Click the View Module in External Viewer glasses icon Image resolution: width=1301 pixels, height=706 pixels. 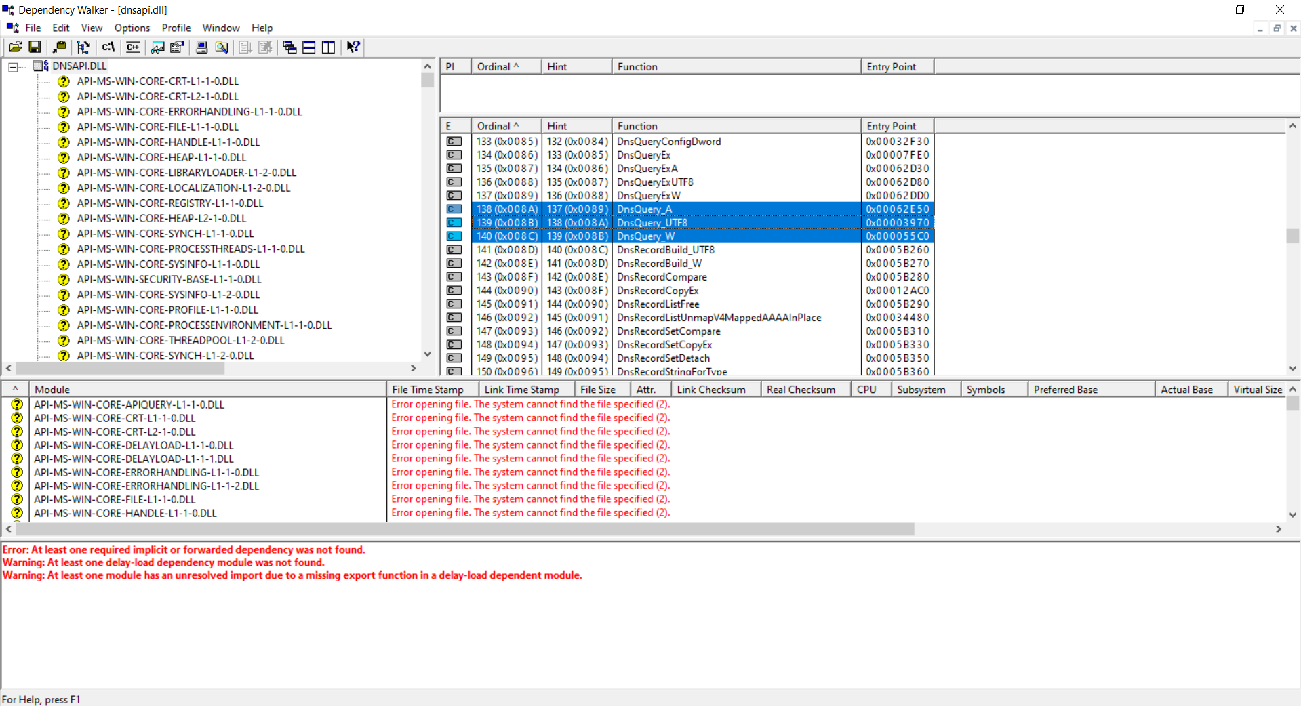[x=158, y=47]
